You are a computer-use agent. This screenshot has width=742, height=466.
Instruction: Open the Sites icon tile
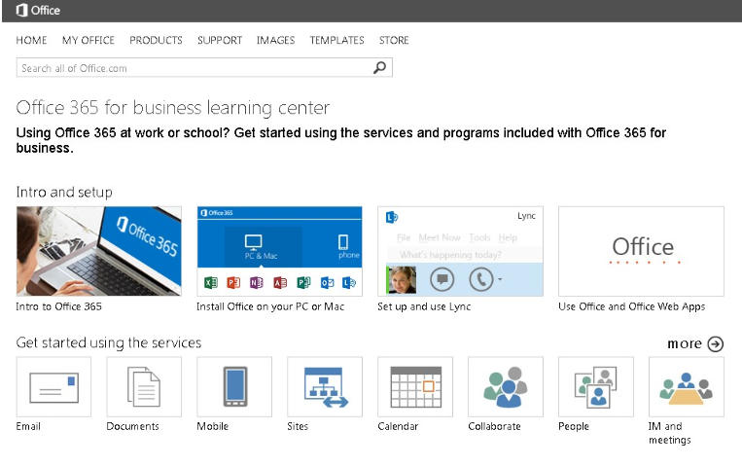(x=325, y=387)
